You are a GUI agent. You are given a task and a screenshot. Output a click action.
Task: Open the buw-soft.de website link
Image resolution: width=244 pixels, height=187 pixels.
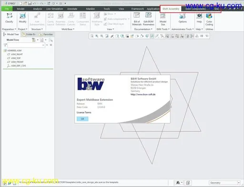point(143,94)
